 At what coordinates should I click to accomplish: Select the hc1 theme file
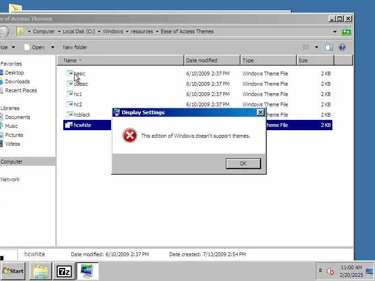coord(78,94)
